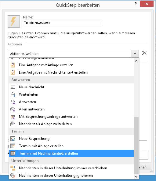156x181 pixels.
Task: Select 'Termin mit Nachrichtentext erstellen'
Action: click(x=71, y=153)
